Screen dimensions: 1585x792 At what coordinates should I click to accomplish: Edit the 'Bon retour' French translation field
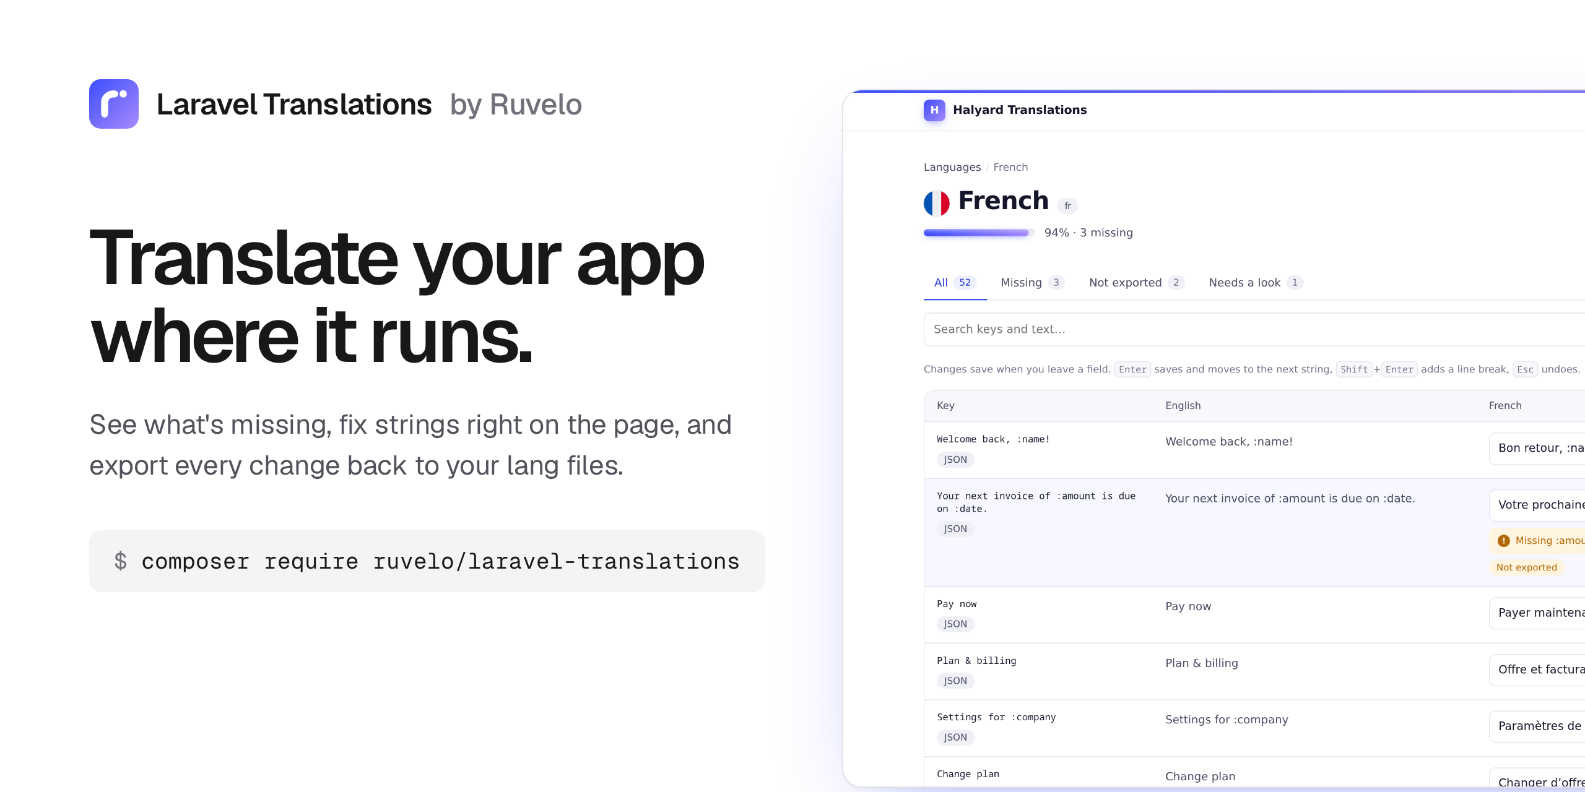point(1537,448)
